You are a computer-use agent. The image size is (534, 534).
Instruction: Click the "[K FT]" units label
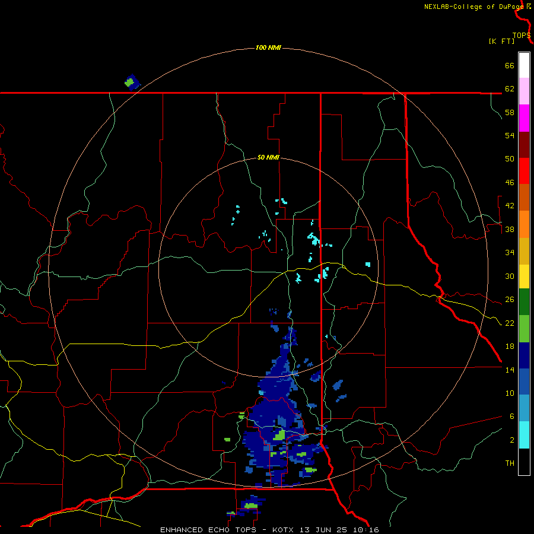click(501, 42)
